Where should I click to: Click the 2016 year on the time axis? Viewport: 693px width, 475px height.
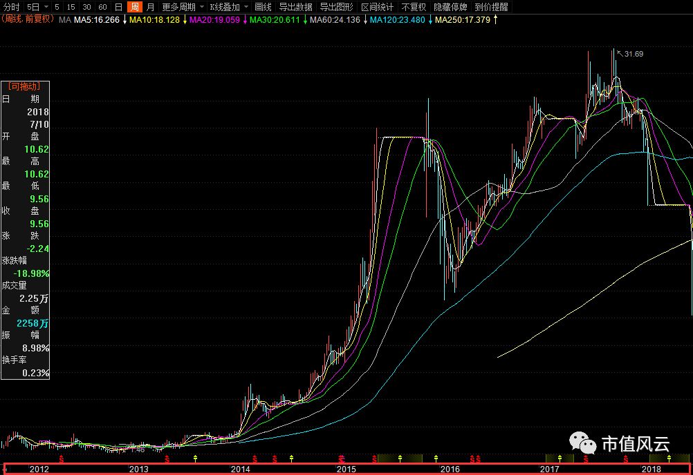[x=450, y=469]
